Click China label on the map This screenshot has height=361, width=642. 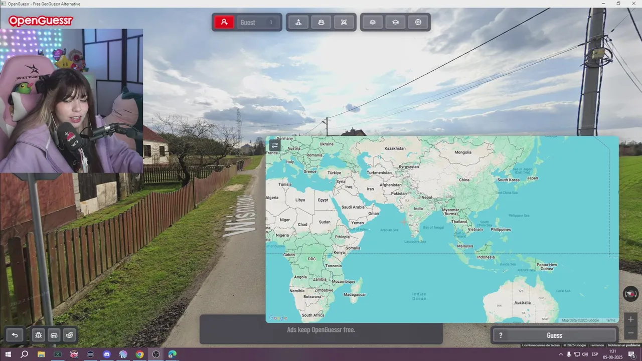464,179
